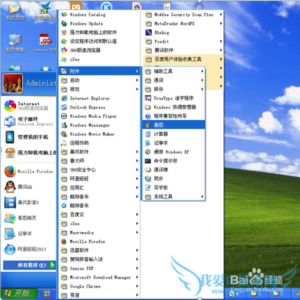Expand the Google Chrome folder
Image resolution: width=300 pixels, height=300 pixels.
click(x=100, y=286)
